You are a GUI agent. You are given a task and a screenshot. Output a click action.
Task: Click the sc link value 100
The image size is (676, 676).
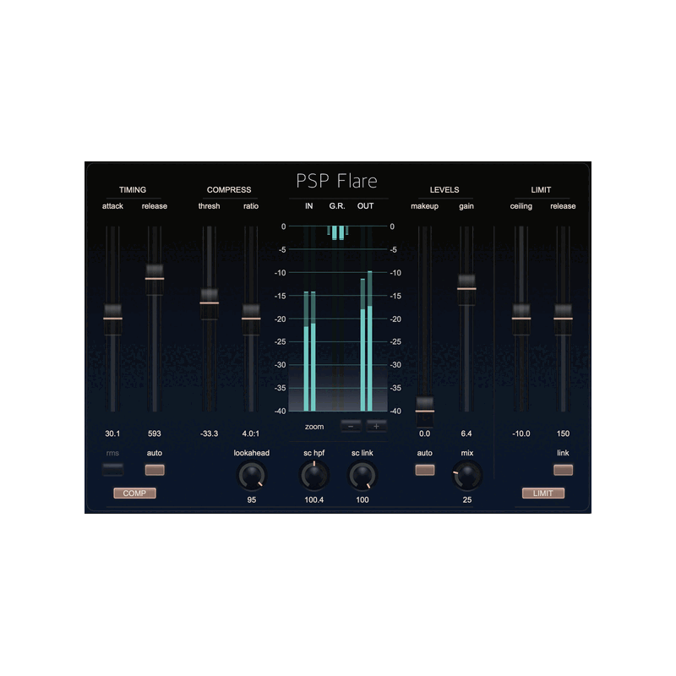[x=363, y=500]
